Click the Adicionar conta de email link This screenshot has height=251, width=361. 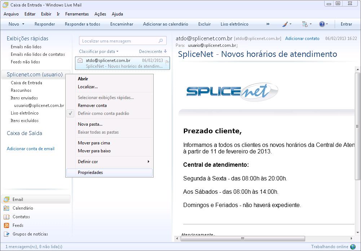(31, 149)
